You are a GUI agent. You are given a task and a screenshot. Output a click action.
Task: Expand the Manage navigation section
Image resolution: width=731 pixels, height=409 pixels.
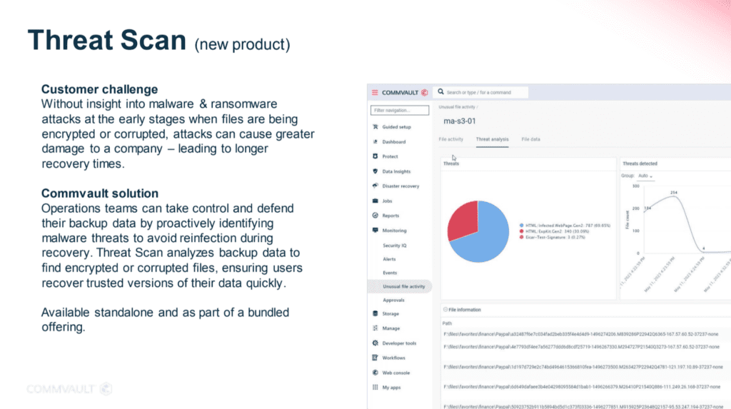tap(391, 328)
